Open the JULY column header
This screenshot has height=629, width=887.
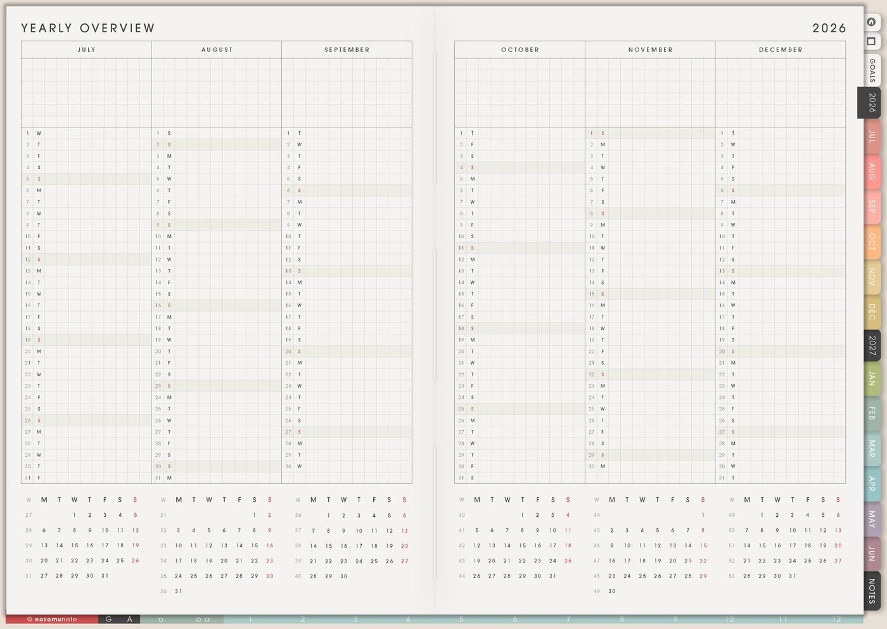tap(86, 49)
